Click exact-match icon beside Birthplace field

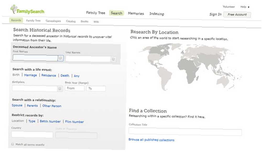point(60,88)
